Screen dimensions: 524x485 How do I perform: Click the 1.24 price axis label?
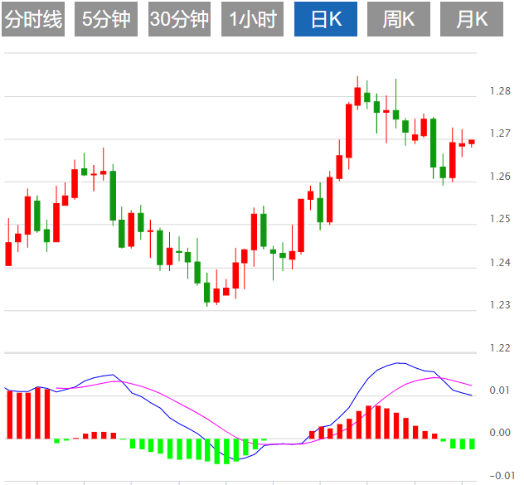point(500,262)
